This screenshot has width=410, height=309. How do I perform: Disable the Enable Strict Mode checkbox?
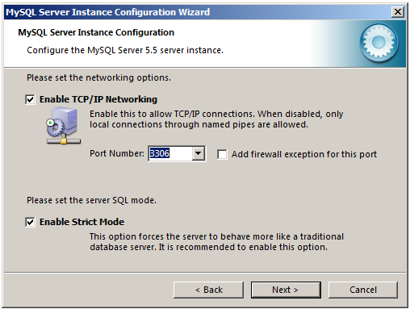tap(30, 222)
